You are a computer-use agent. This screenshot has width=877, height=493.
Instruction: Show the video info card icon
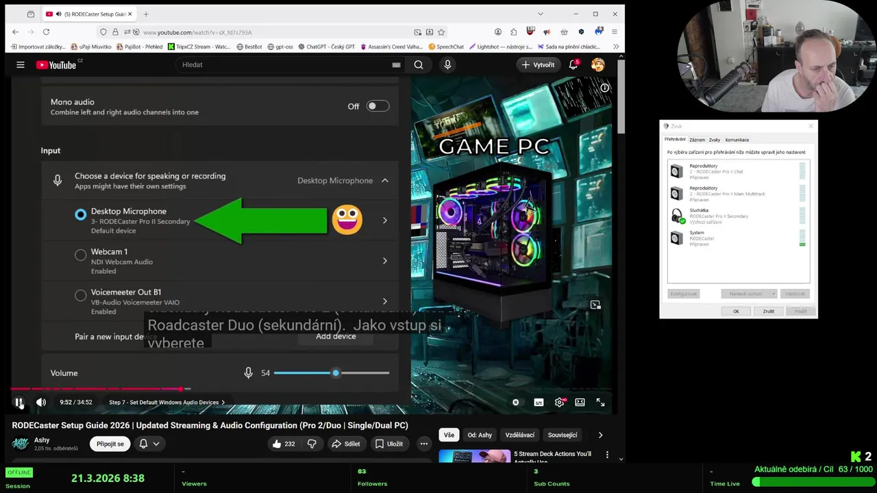(605, 88)
